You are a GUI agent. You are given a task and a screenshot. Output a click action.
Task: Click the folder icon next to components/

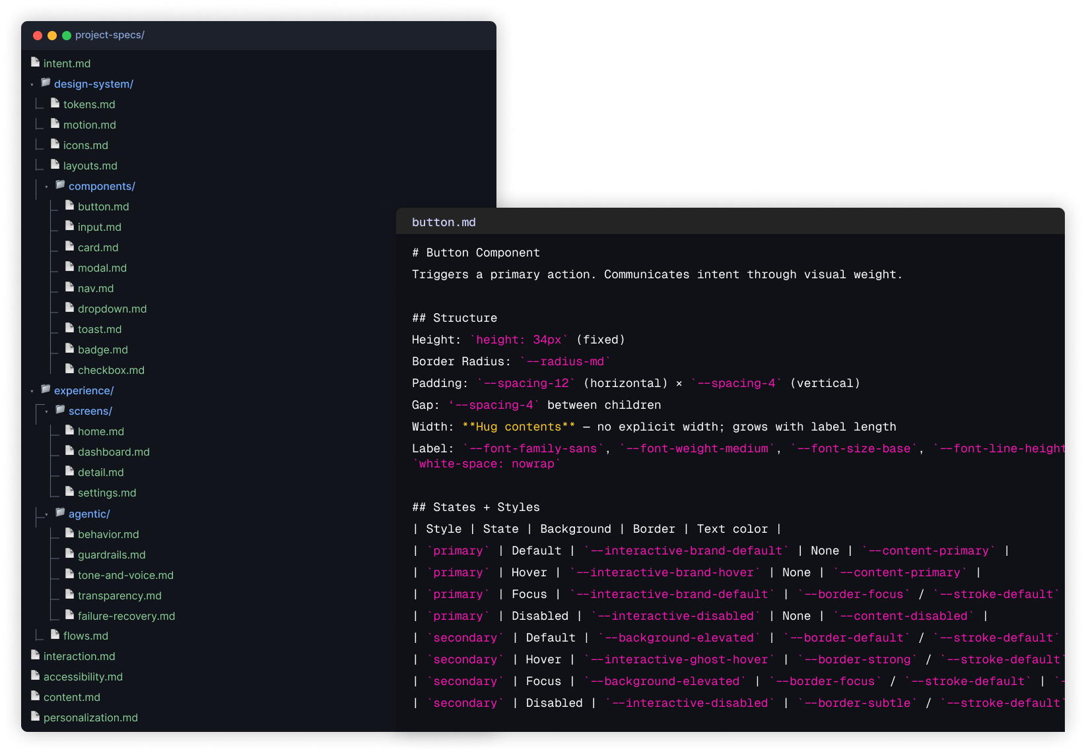point(60,185)
